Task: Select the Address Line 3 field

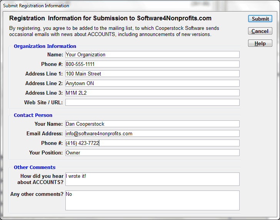Action: pyautogui.click(x=152, y=93)
